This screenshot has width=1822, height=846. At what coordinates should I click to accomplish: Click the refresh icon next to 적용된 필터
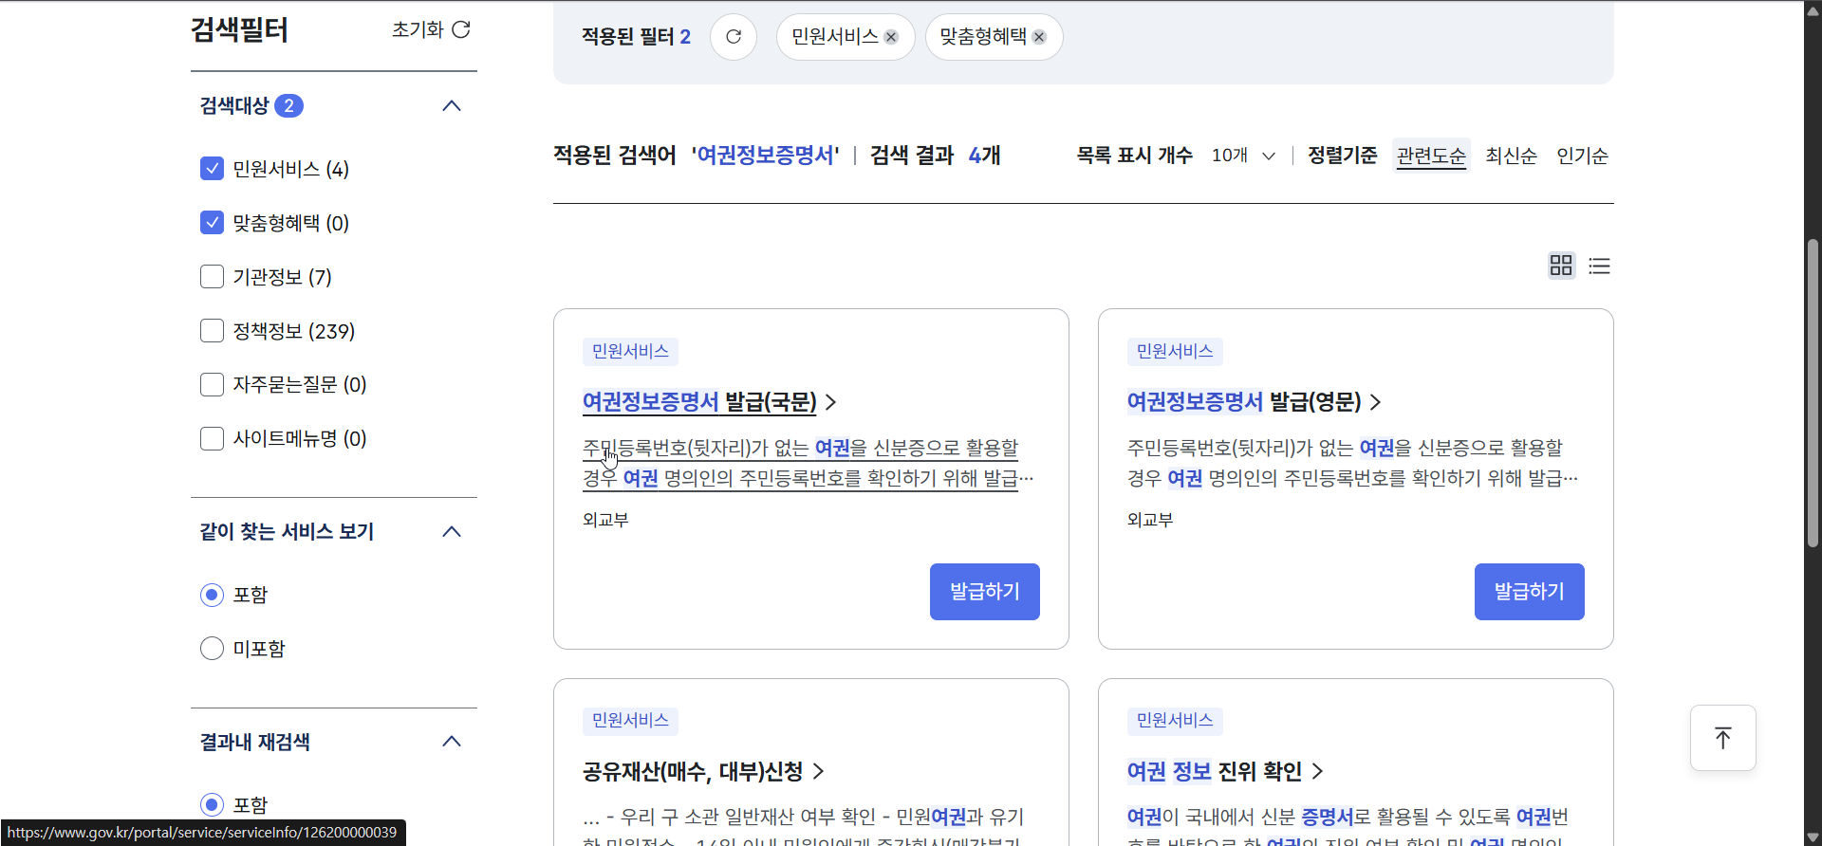click(x=734, y=37)
